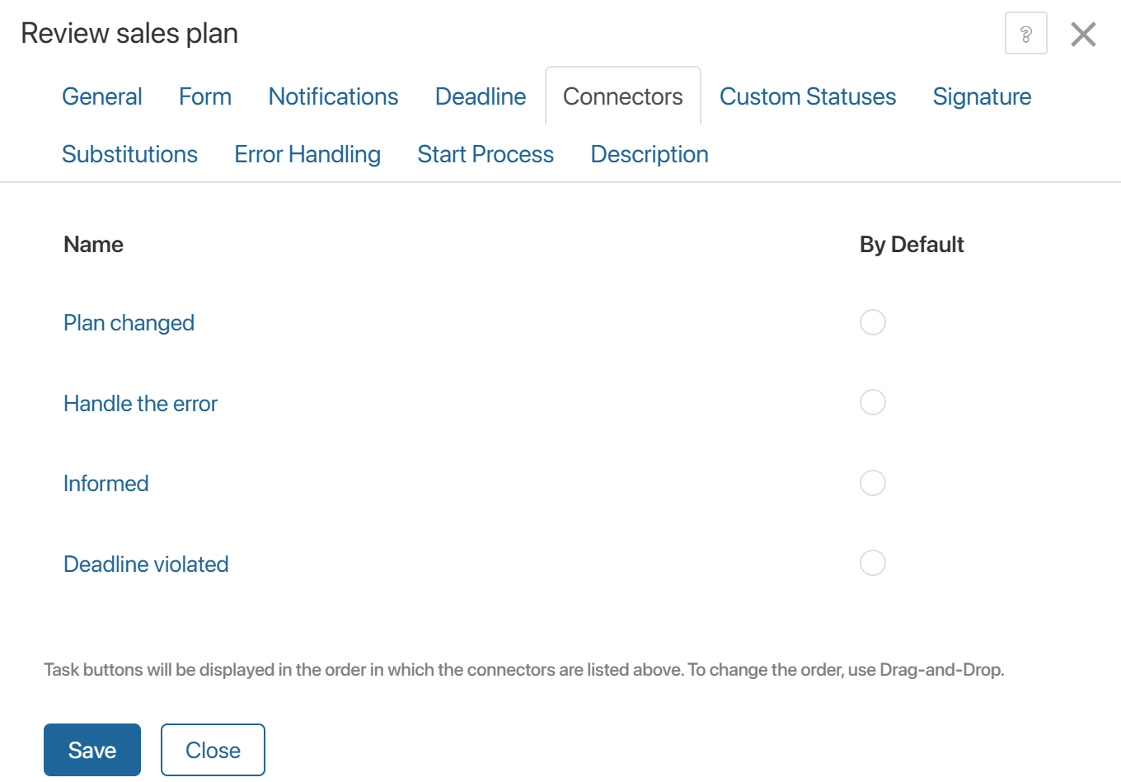1121x782 pixels.
Task: Open the Substitutions tab
Action: click(x=129, y=154)
